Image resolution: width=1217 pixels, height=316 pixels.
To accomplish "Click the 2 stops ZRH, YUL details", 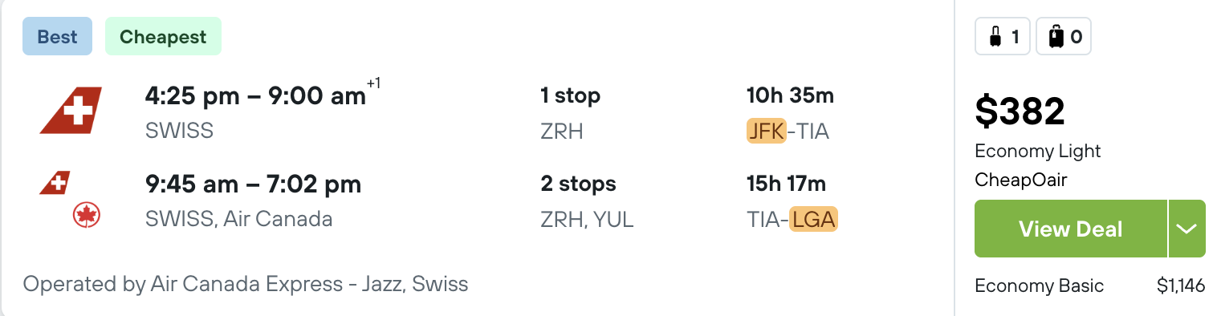I will coord(587,201).
